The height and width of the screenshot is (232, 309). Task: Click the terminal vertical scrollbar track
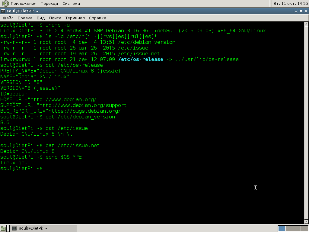pos(306,123)
